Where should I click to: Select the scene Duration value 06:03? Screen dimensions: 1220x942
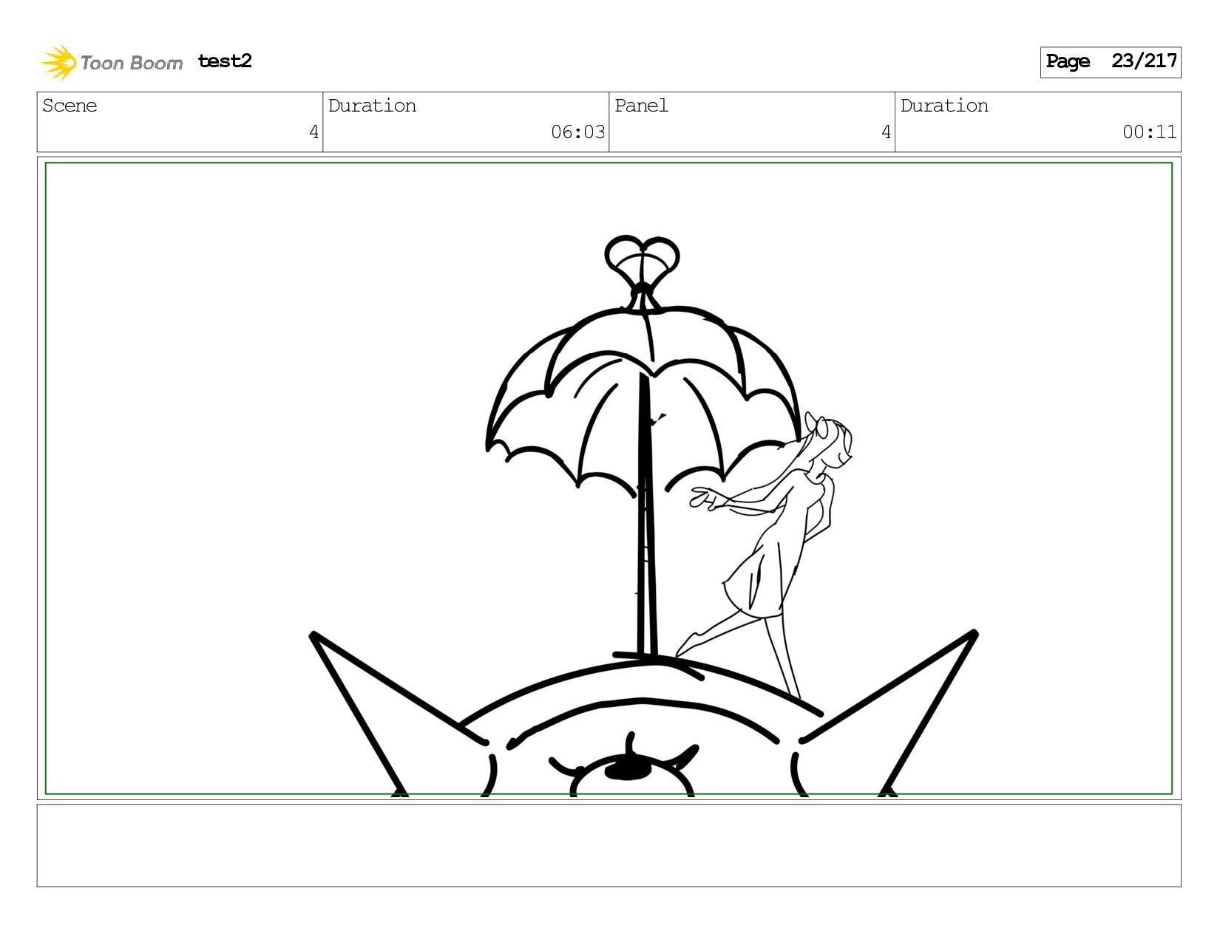577,132
